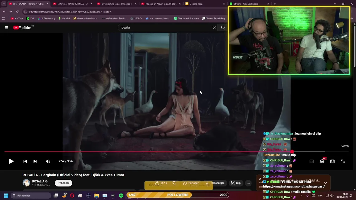Create a Clip of the video

tap(235, 183)
